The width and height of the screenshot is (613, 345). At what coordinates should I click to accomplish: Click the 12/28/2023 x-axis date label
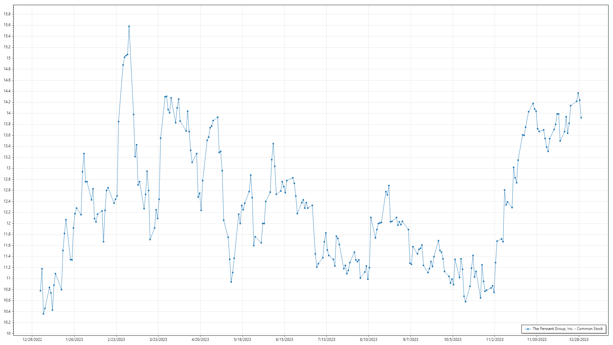click(x=579, y=340)
